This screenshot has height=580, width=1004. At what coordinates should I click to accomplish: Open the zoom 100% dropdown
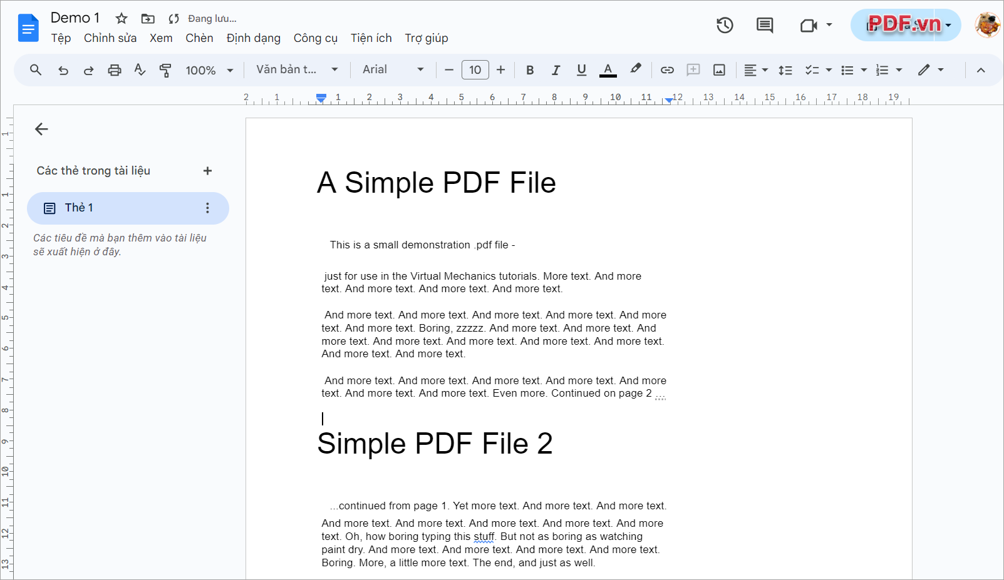pos(209,70)
